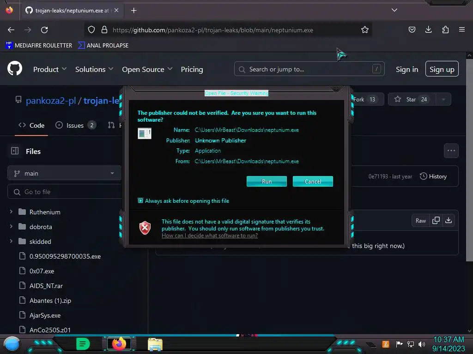Open file AIDS_NT.rar
The image size is (473, 354).
coord(46,286)
